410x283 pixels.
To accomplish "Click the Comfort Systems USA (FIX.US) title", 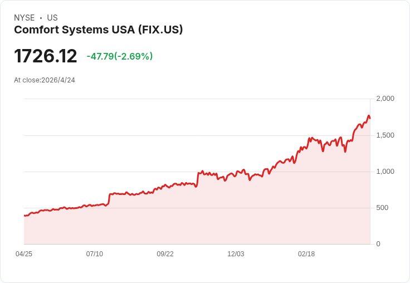I will [98, 30].
